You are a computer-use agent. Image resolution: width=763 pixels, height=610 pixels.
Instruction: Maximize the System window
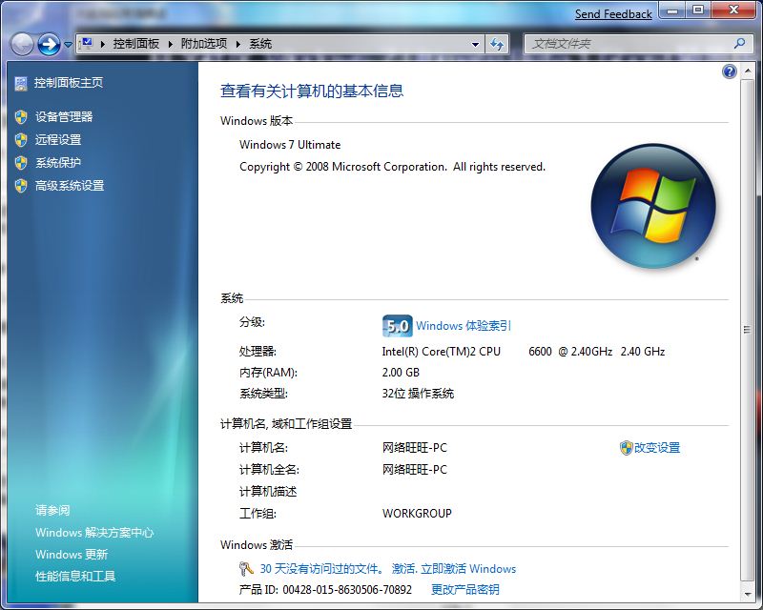(698, 10)
